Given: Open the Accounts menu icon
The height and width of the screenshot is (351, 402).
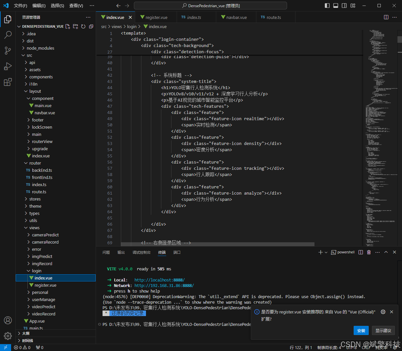Looking at the screenshot, I should pos(8,320).
